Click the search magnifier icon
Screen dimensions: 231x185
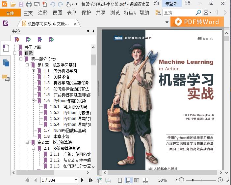(198, 13)
